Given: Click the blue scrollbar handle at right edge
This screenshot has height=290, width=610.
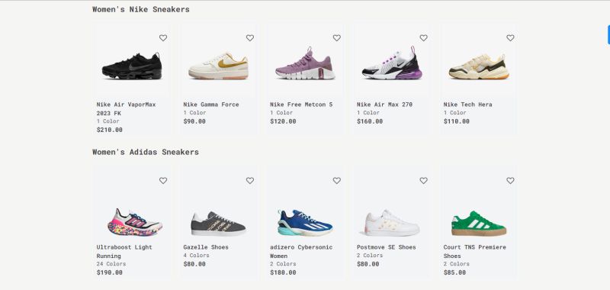Looking at the screenshot, I should (x=608, y=35).
